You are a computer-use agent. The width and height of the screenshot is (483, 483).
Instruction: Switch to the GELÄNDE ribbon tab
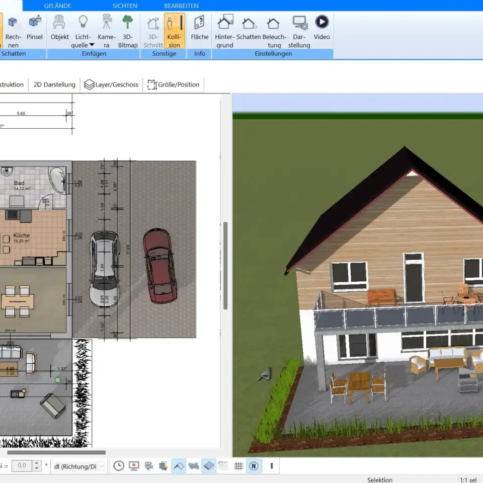(57, 6)
